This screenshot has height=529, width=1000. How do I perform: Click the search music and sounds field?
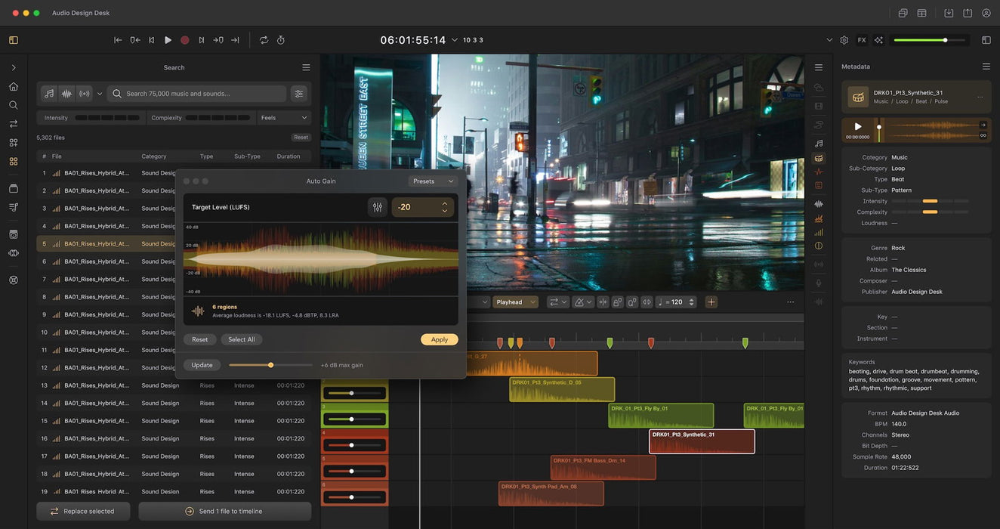point(196,94)
